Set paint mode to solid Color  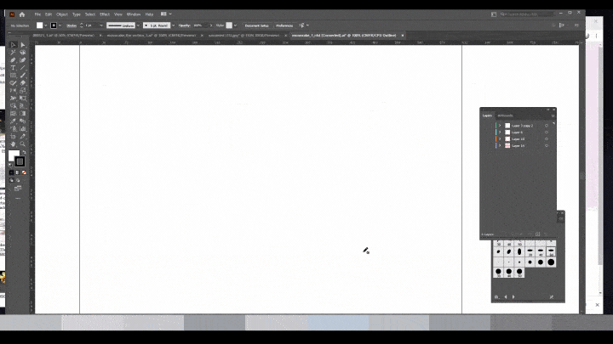tap(11, 172)
